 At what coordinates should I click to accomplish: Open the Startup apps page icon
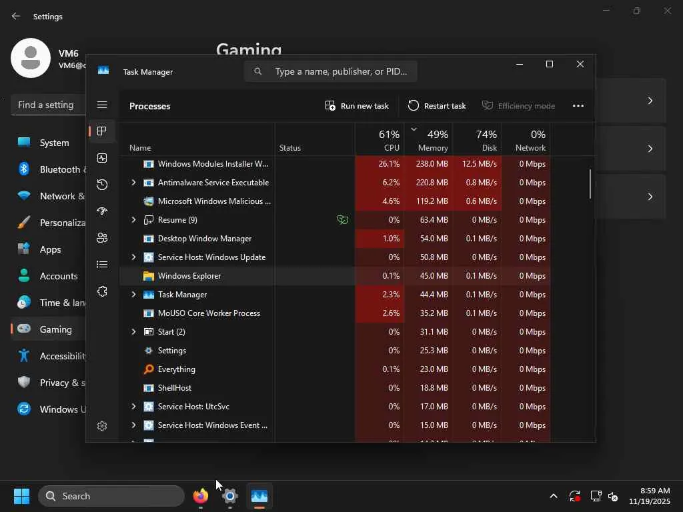(102, 211)
